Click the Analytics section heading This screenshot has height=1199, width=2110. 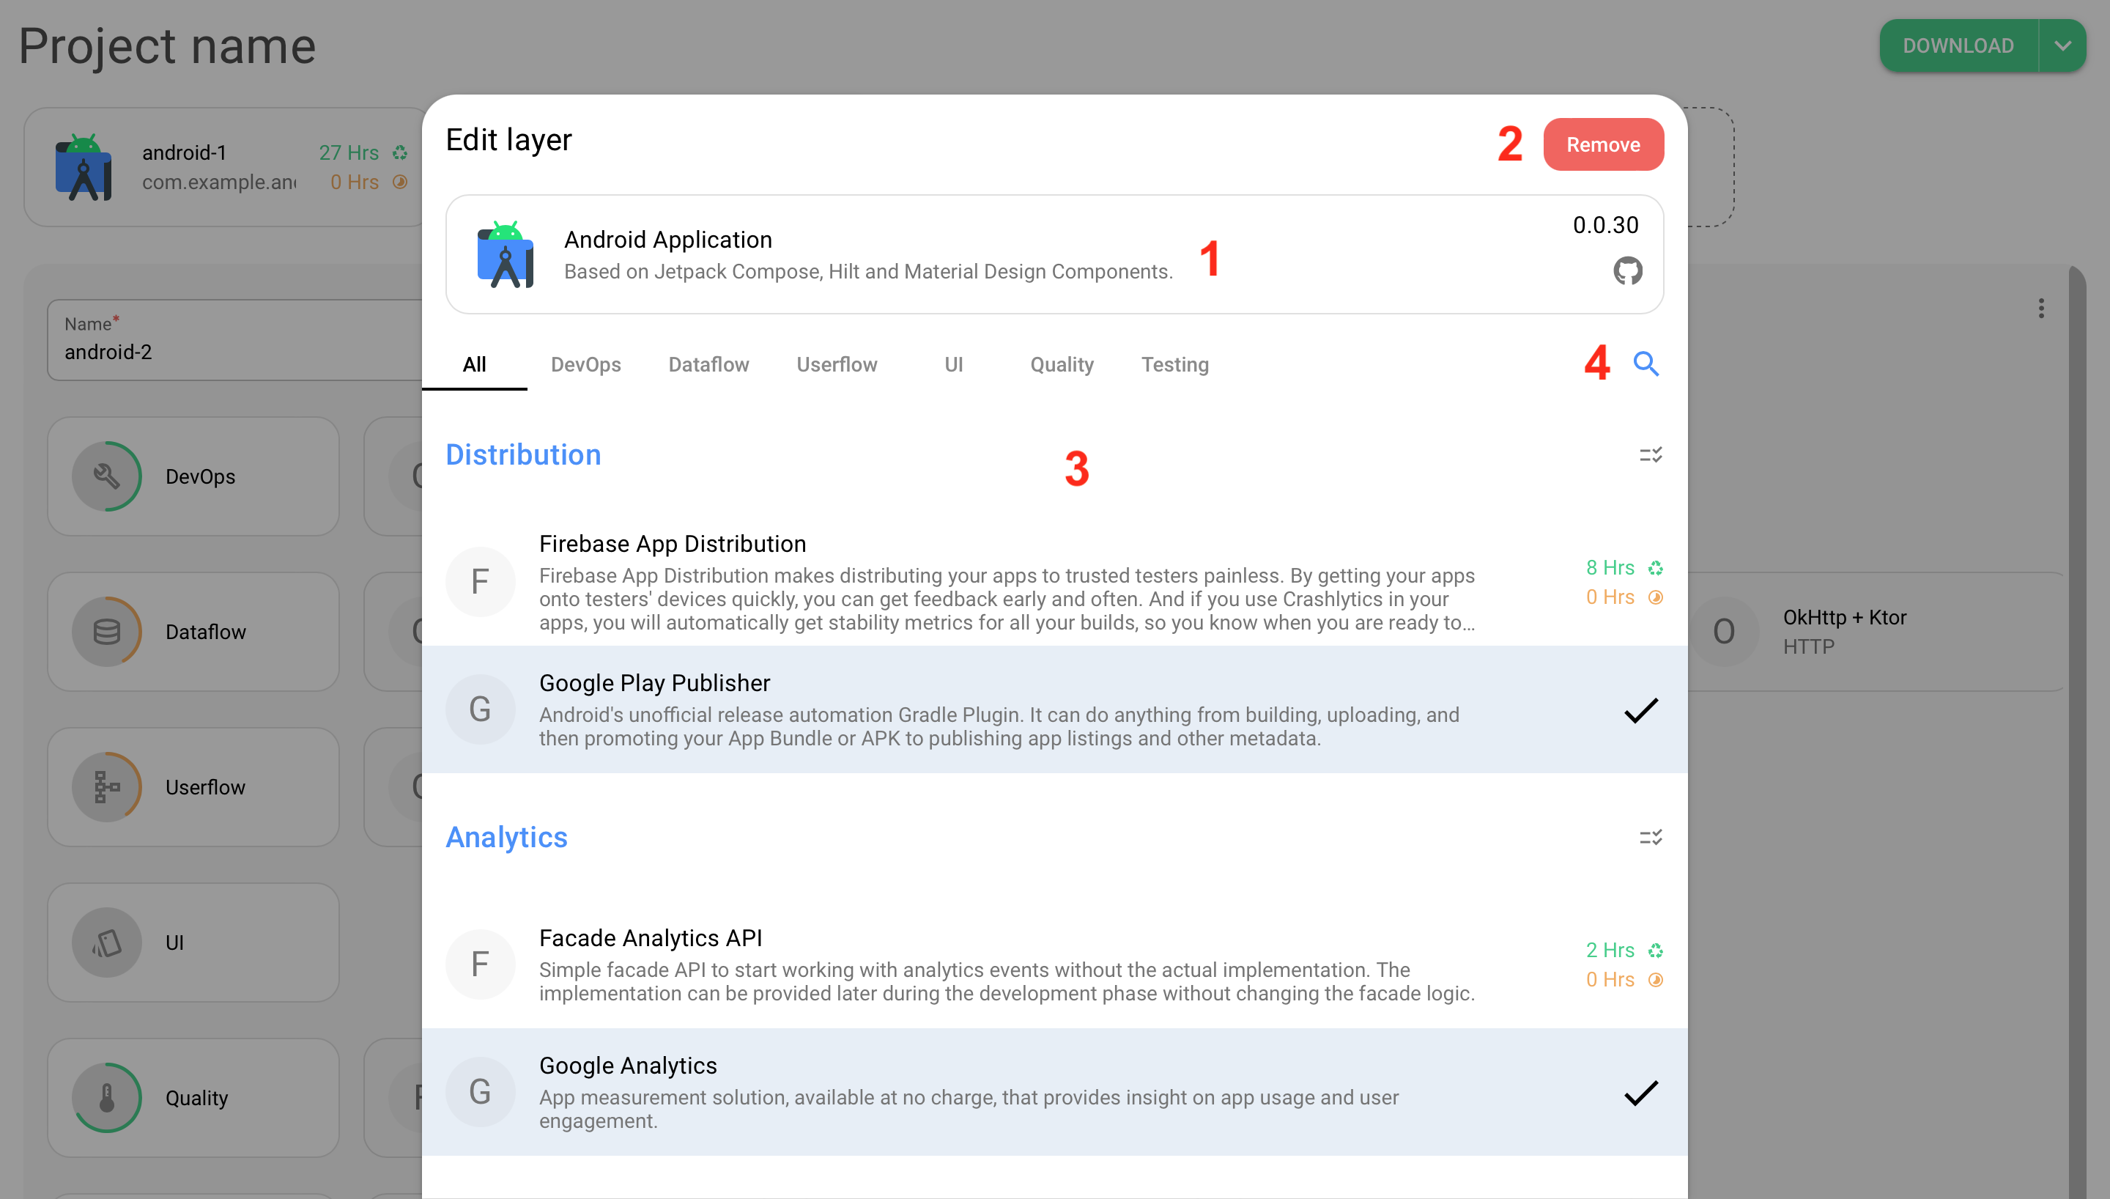pyautogui.click(x=506, y=838)
